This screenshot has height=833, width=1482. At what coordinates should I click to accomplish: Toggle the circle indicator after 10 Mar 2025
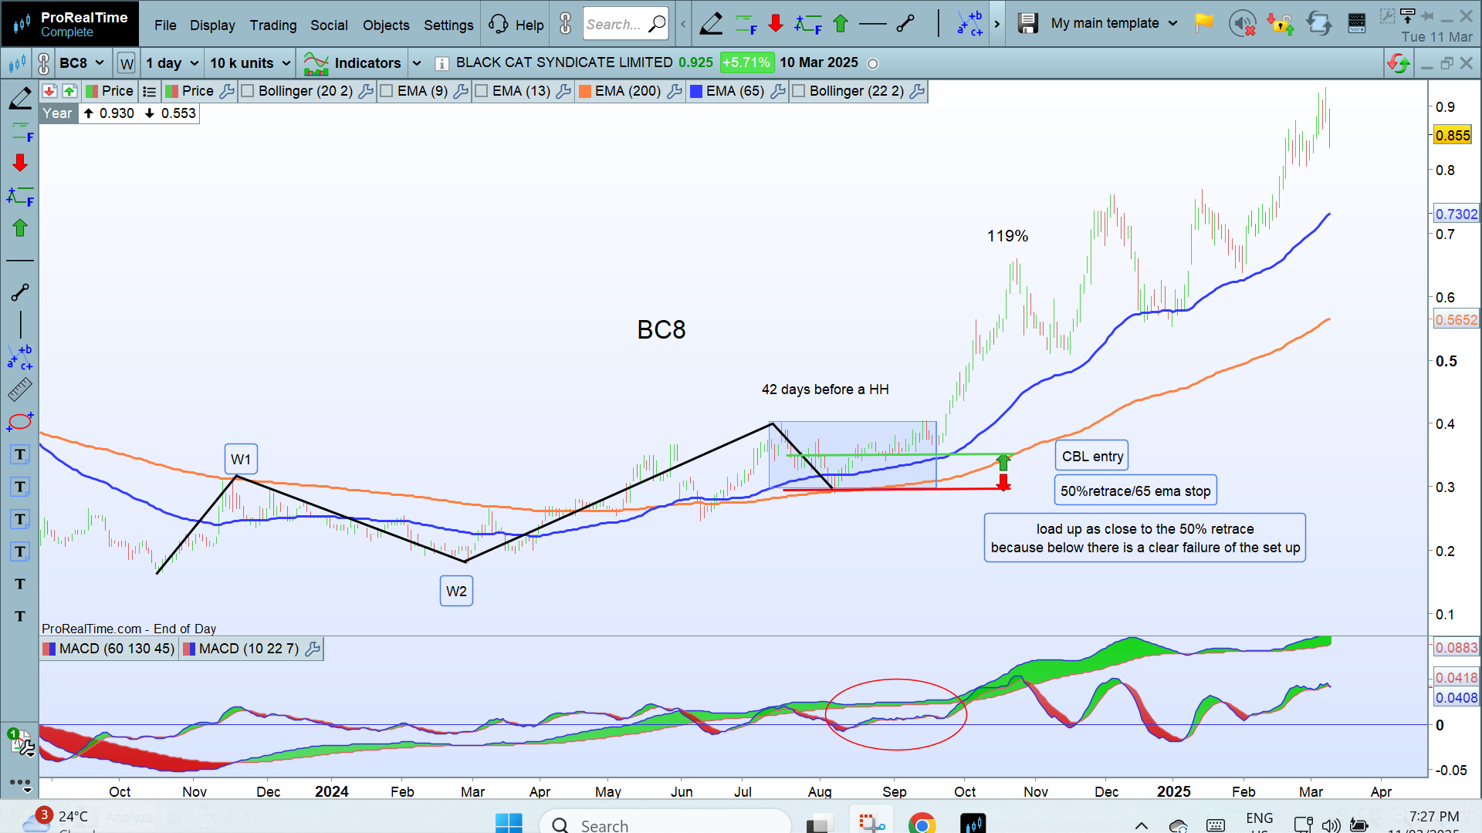click(873, 64)
